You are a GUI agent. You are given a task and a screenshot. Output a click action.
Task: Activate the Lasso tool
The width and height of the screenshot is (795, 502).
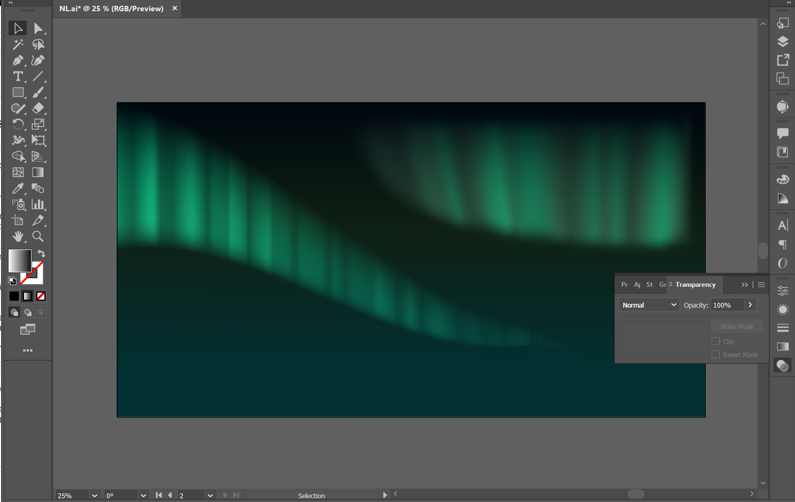(x=38, y=44)
